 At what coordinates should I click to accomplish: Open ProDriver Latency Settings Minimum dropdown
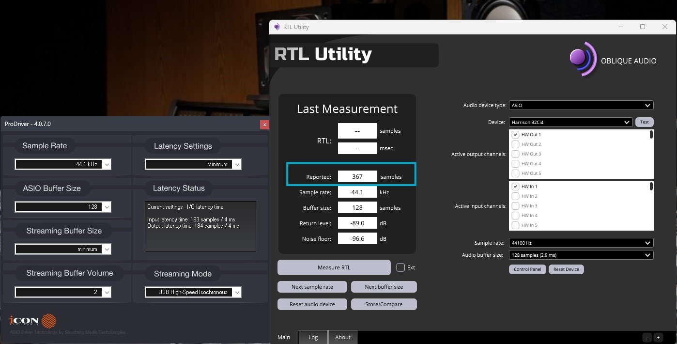click(x=193, y=164)
